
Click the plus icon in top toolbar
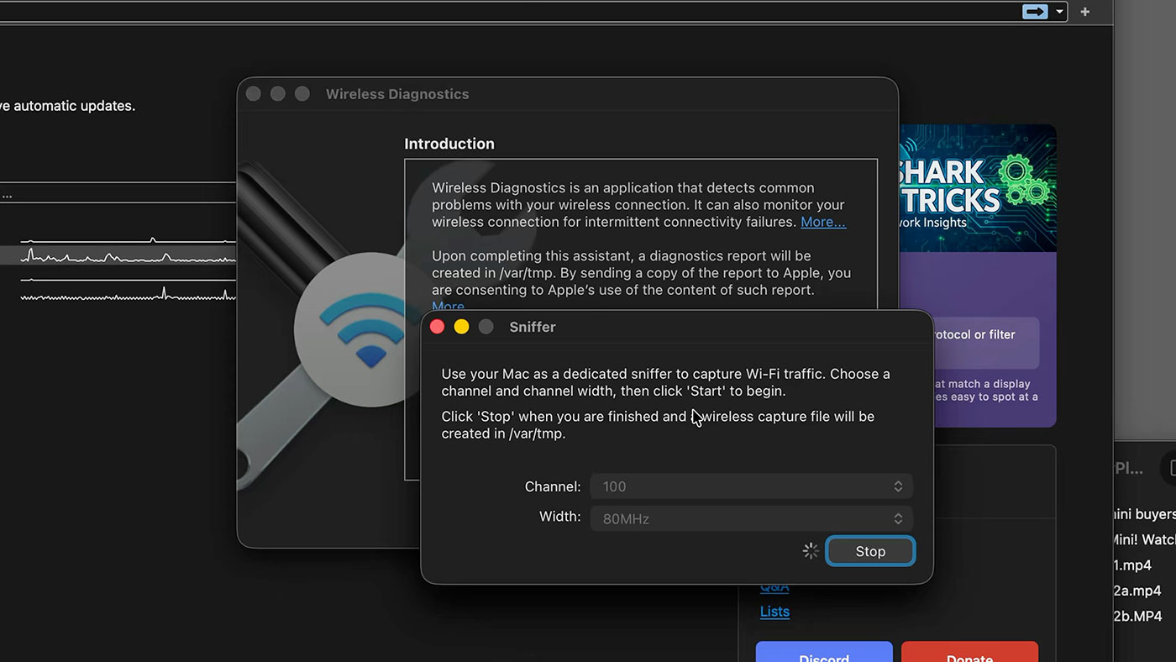[x=1085, y=12]
